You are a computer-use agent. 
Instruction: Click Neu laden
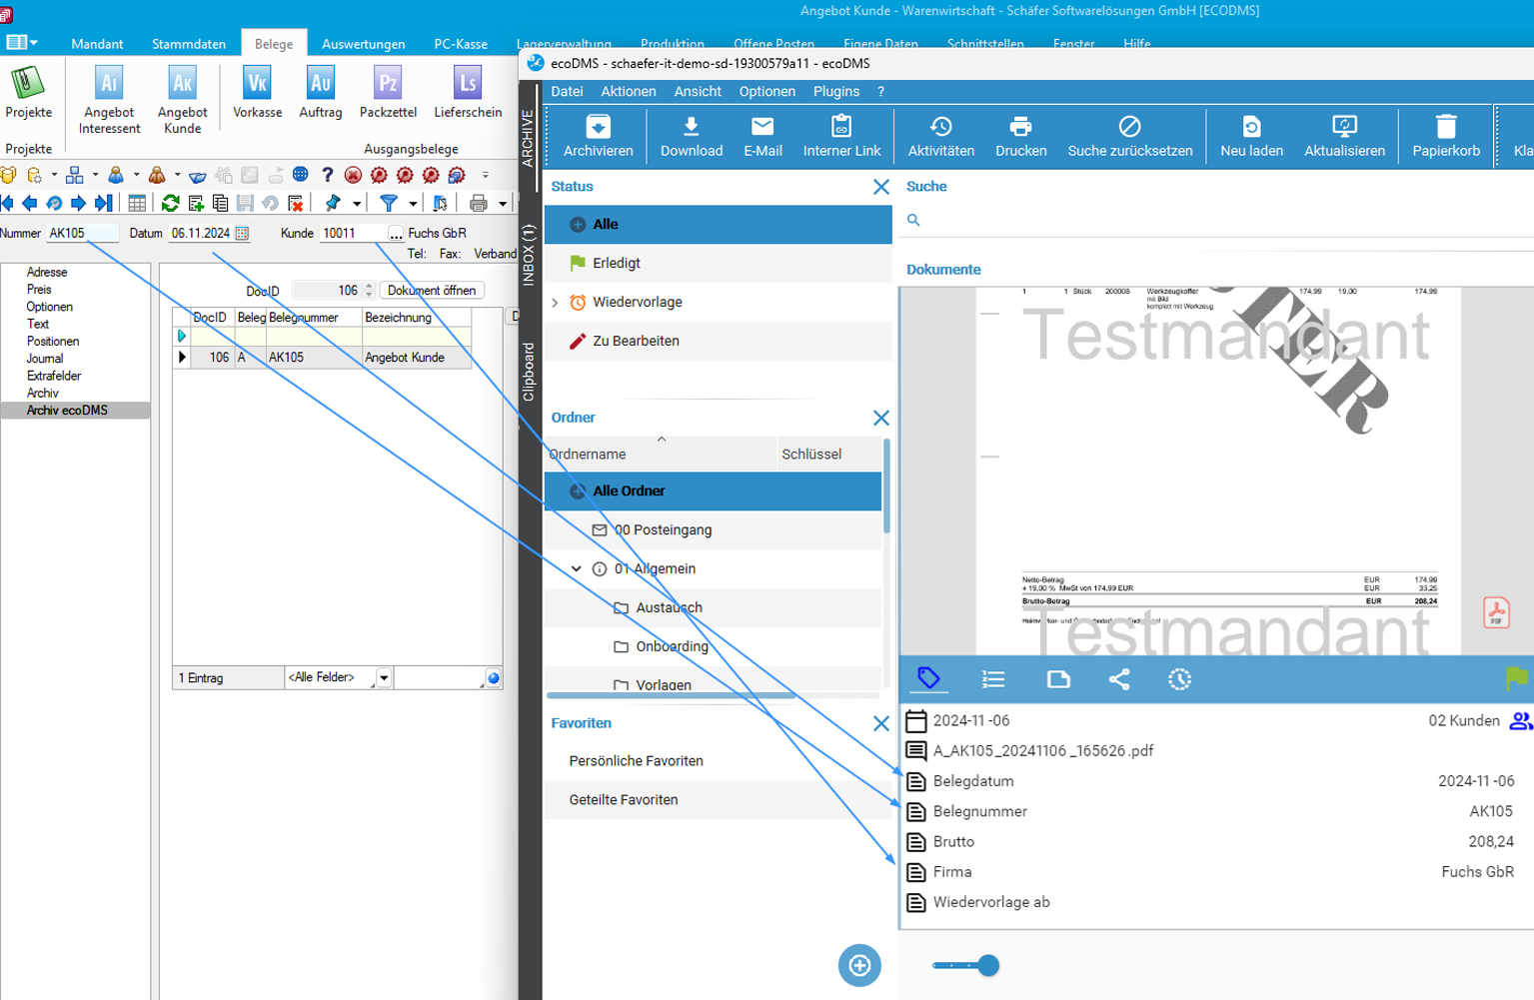coord(1251,136)
